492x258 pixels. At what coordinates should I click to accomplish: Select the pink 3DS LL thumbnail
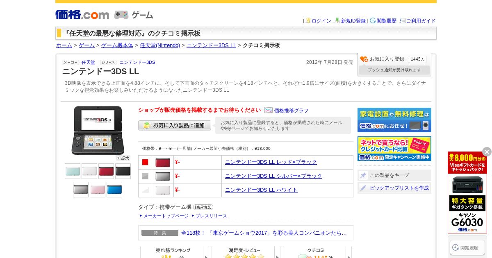pos(98,190)
